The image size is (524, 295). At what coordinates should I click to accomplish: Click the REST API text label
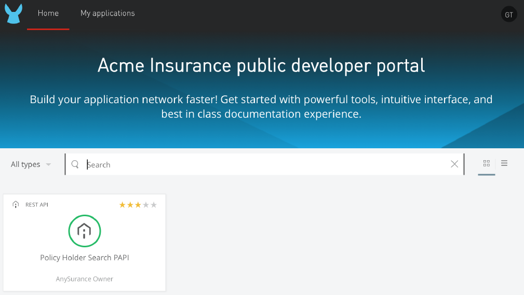(x=37, y=205)
